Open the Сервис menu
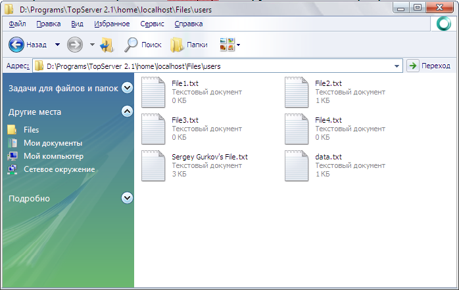 pyautogui.click(x=152, y=24)
